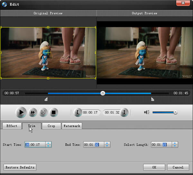Click the trim start time display 00:00:17
Image resolution: width=193 pixels, height=175 pixels.
click(90, 112)
